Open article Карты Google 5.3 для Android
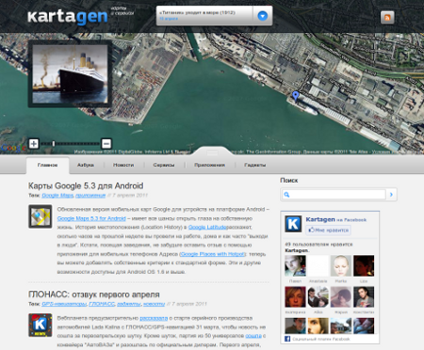424x350 pixels. 86,186
